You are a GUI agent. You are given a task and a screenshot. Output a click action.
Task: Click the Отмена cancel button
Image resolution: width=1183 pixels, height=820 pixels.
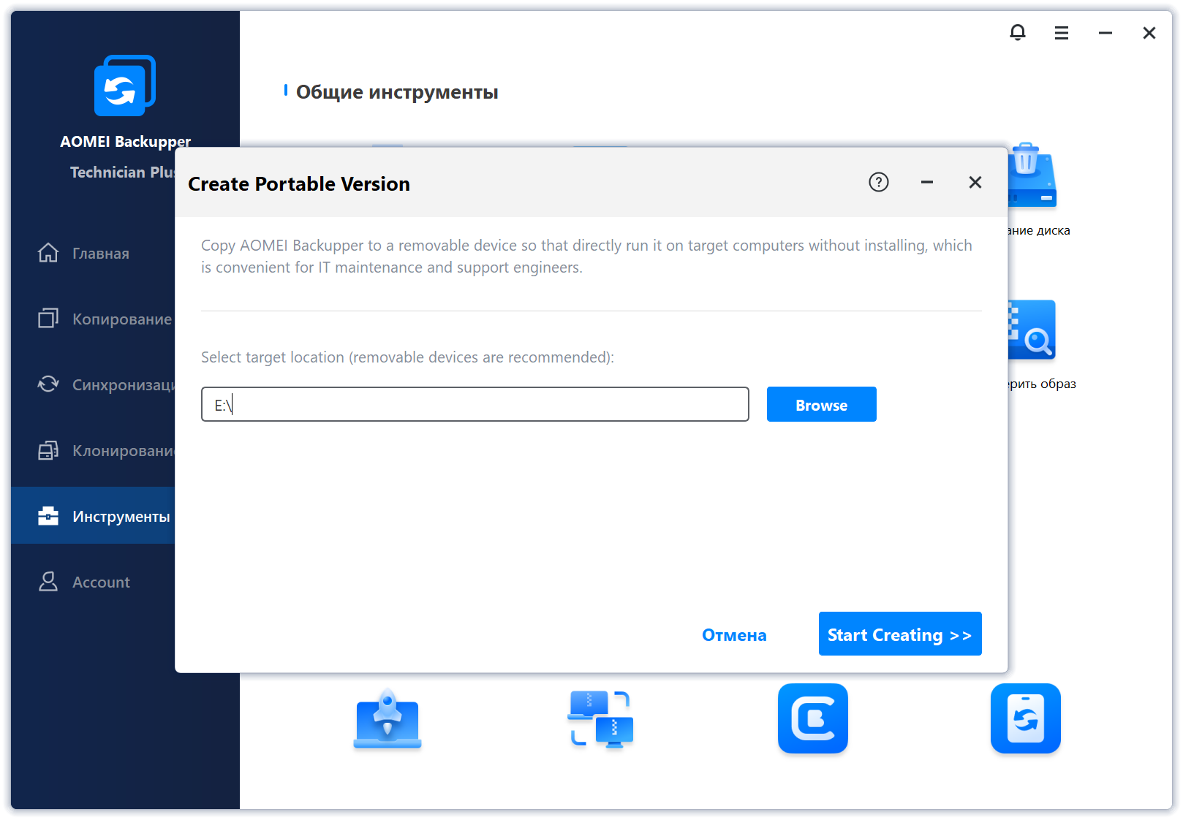click(734, 634)
